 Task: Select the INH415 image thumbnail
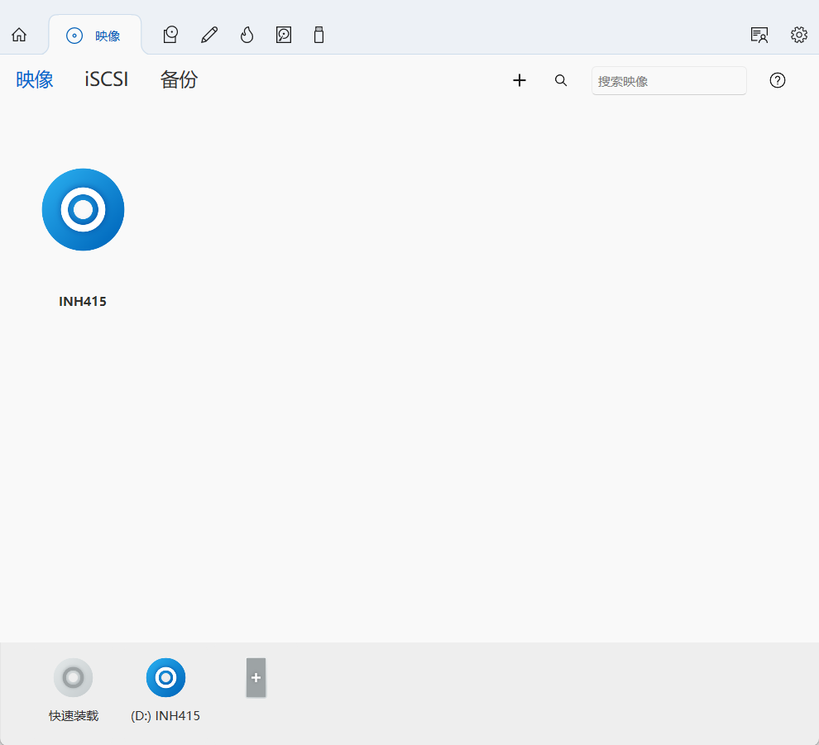coord(83,210)
